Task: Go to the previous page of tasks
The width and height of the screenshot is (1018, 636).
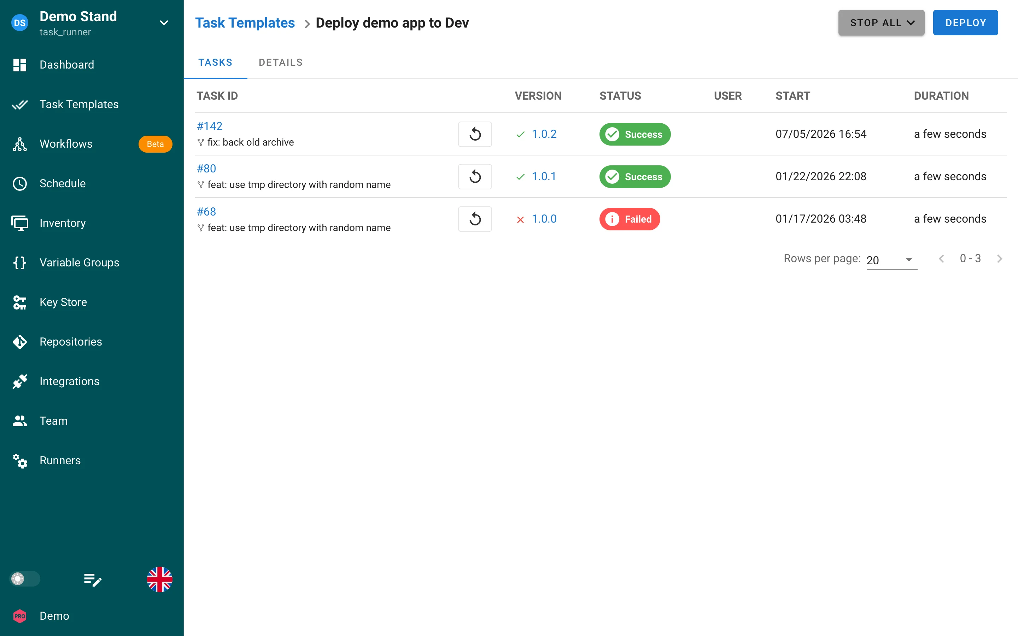Action: [x=941, y=259]
